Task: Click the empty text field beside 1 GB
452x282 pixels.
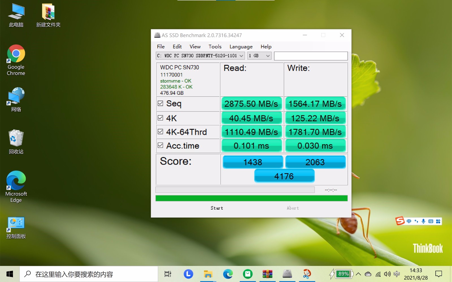Action: click(x=311, y=56)
